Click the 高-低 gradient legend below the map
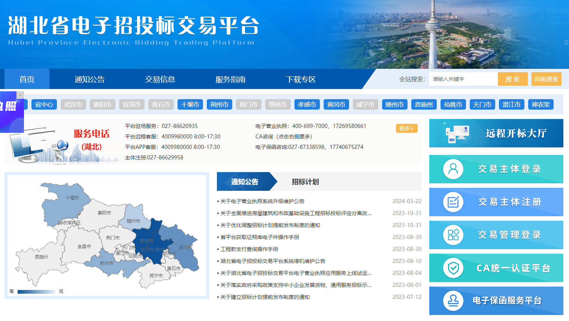The image size is (569, 321). pyautogui.click(x=36, y=291)
